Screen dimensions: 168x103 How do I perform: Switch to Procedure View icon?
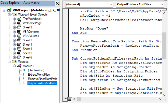click(x=65, y=99)
